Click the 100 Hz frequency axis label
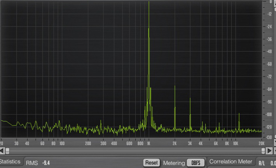Image resolution: width=276 pixels, height=168 pixels. pyautogui.click(x=62, y=144)
